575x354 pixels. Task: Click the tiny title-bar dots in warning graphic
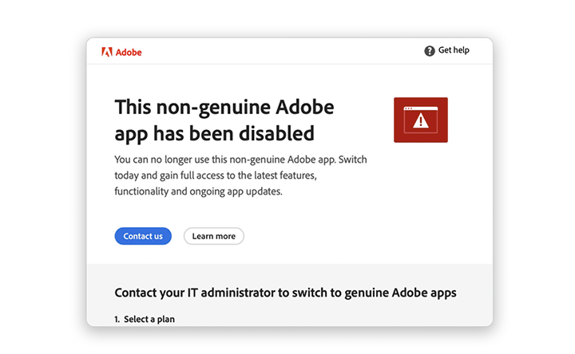(408, 108)
